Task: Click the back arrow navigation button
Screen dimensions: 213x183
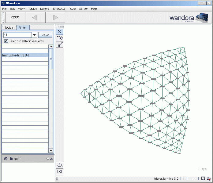Action: click(x=34, y=17)
